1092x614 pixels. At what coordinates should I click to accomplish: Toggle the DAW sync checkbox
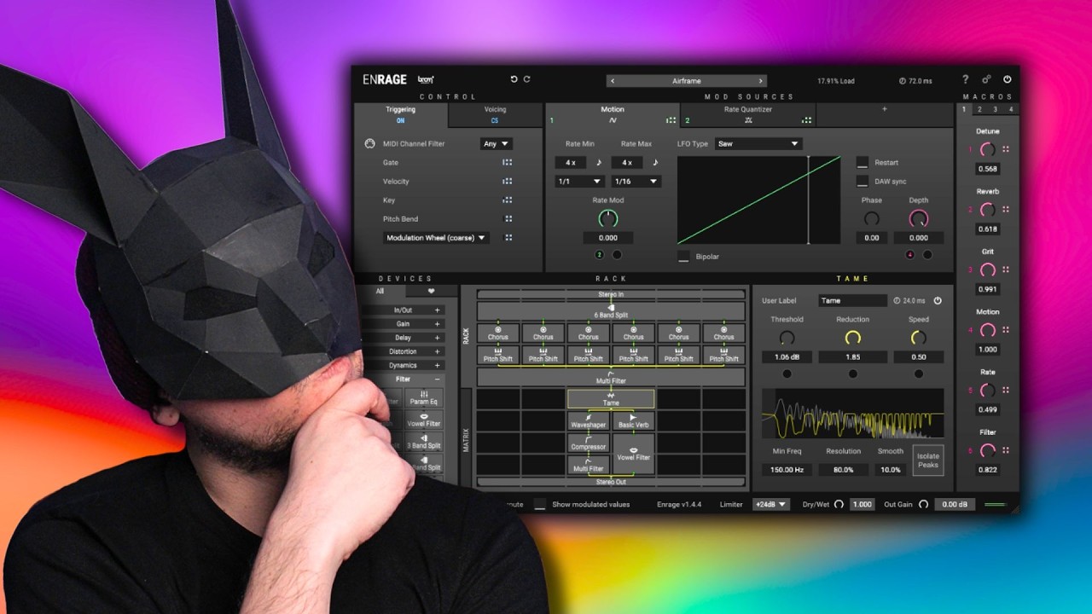point(863,181)
